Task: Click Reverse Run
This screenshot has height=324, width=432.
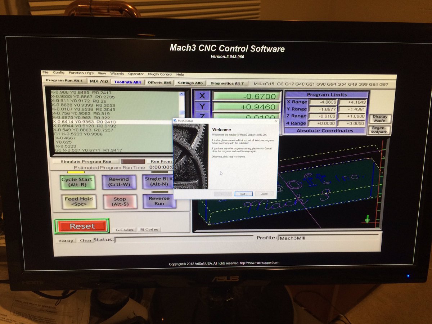Action: [x=159, y=201]
